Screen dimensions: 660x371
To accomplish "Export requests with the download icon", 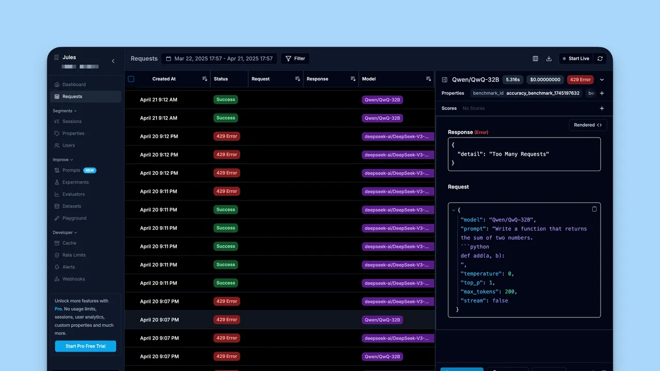I will [549, 59].
